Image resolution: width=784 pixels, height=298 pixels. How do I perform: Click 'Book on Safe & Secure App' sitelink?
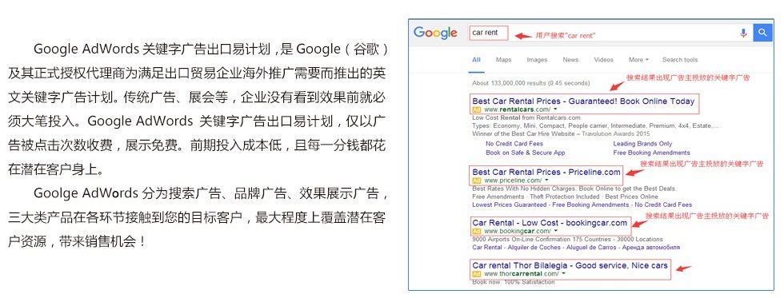pyautogui.click(x=526, y=153)
